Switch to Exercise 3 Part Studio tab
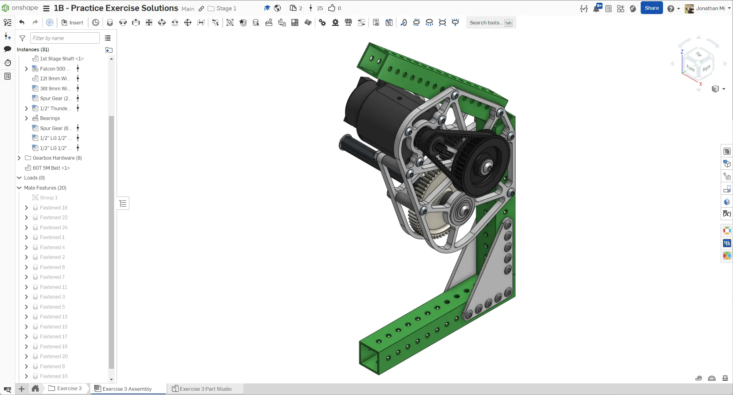 (x=202, y=389)
